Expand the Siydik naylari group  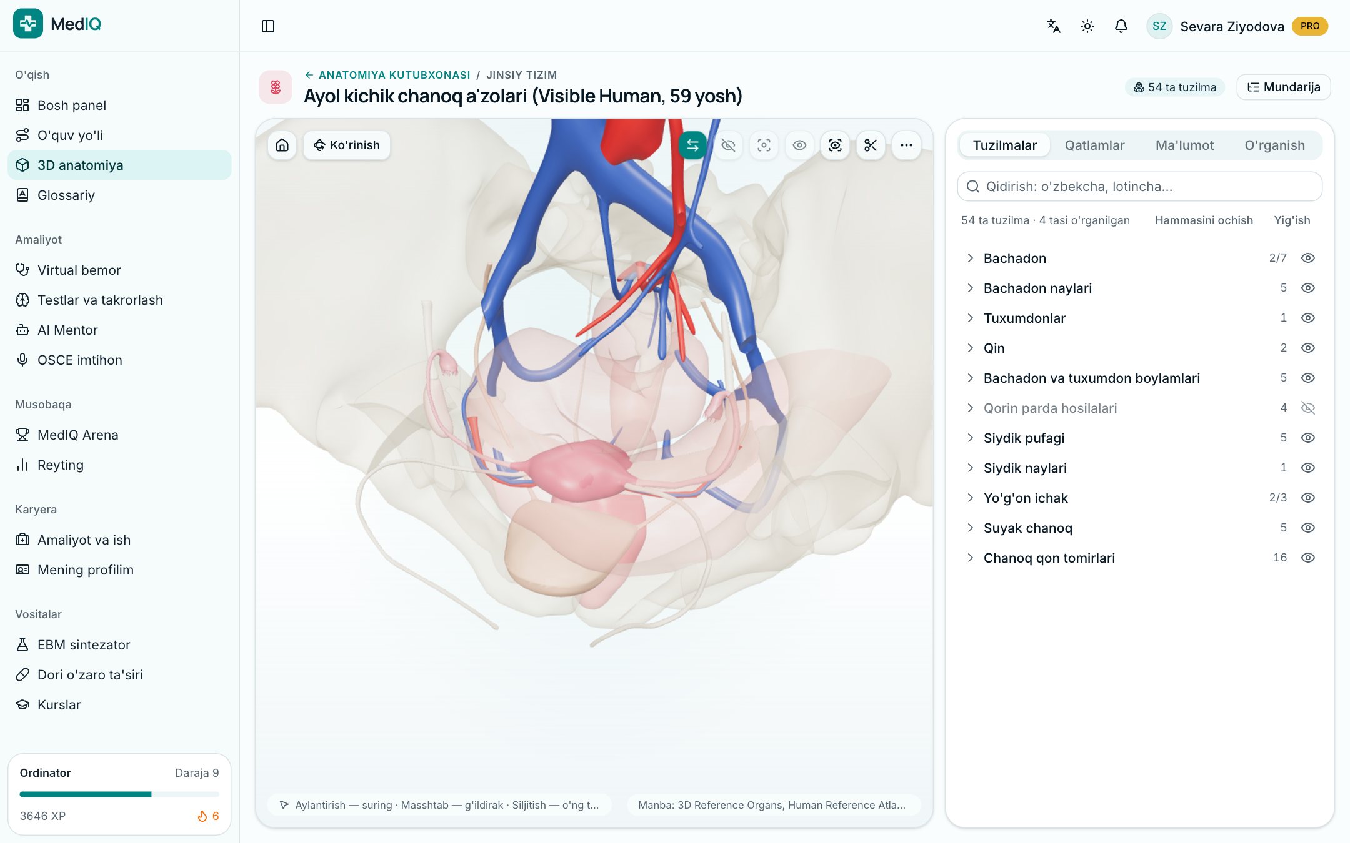970,468
